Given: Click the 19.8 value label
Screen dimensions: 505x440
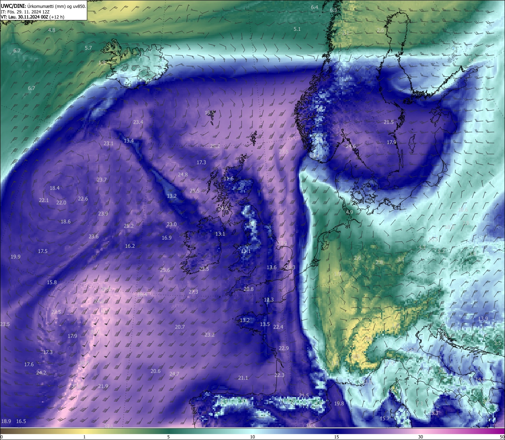Looking at the screenshot, I should (x=339, y=404).
